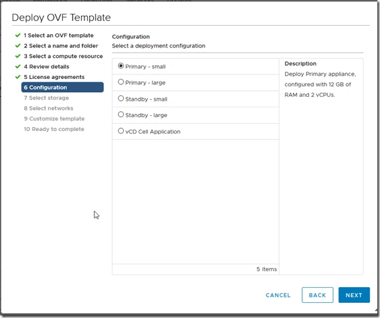Click step 8 Select networks

(48, 109)
